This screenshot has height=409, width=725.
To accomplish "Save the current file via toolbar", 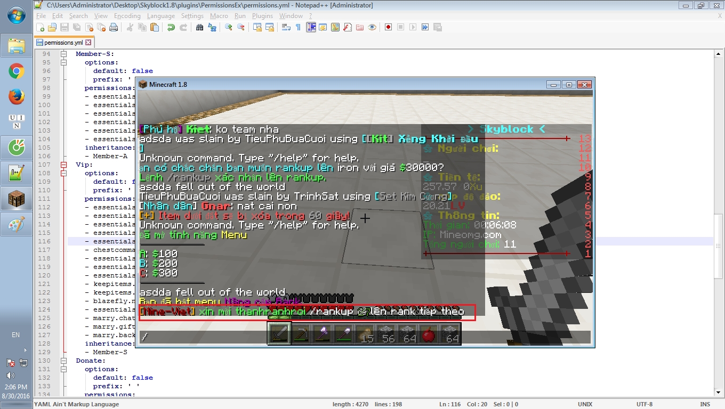I will point(65,27).
